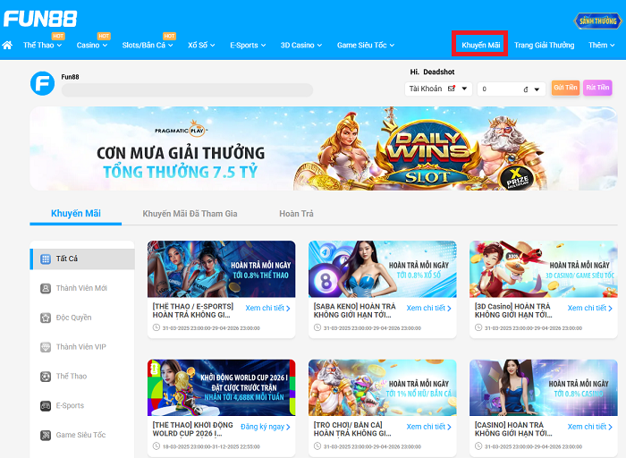
Task: Select Độc Quyền category
Action: (82, 318)
